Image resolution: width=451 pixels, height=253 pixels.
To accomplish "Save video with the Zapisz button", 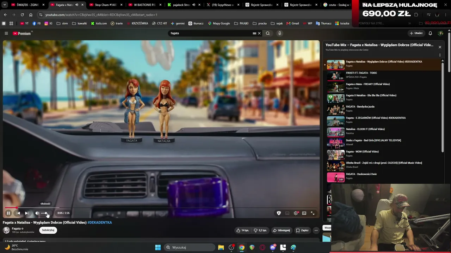I will (302, 230).
